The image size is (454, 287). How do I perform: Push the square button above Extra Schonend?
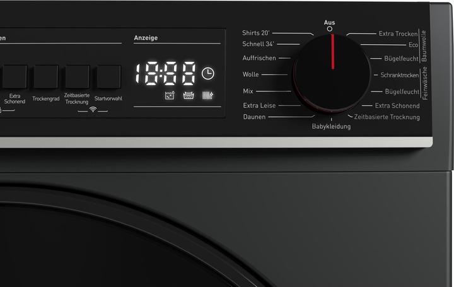point(15,77)
